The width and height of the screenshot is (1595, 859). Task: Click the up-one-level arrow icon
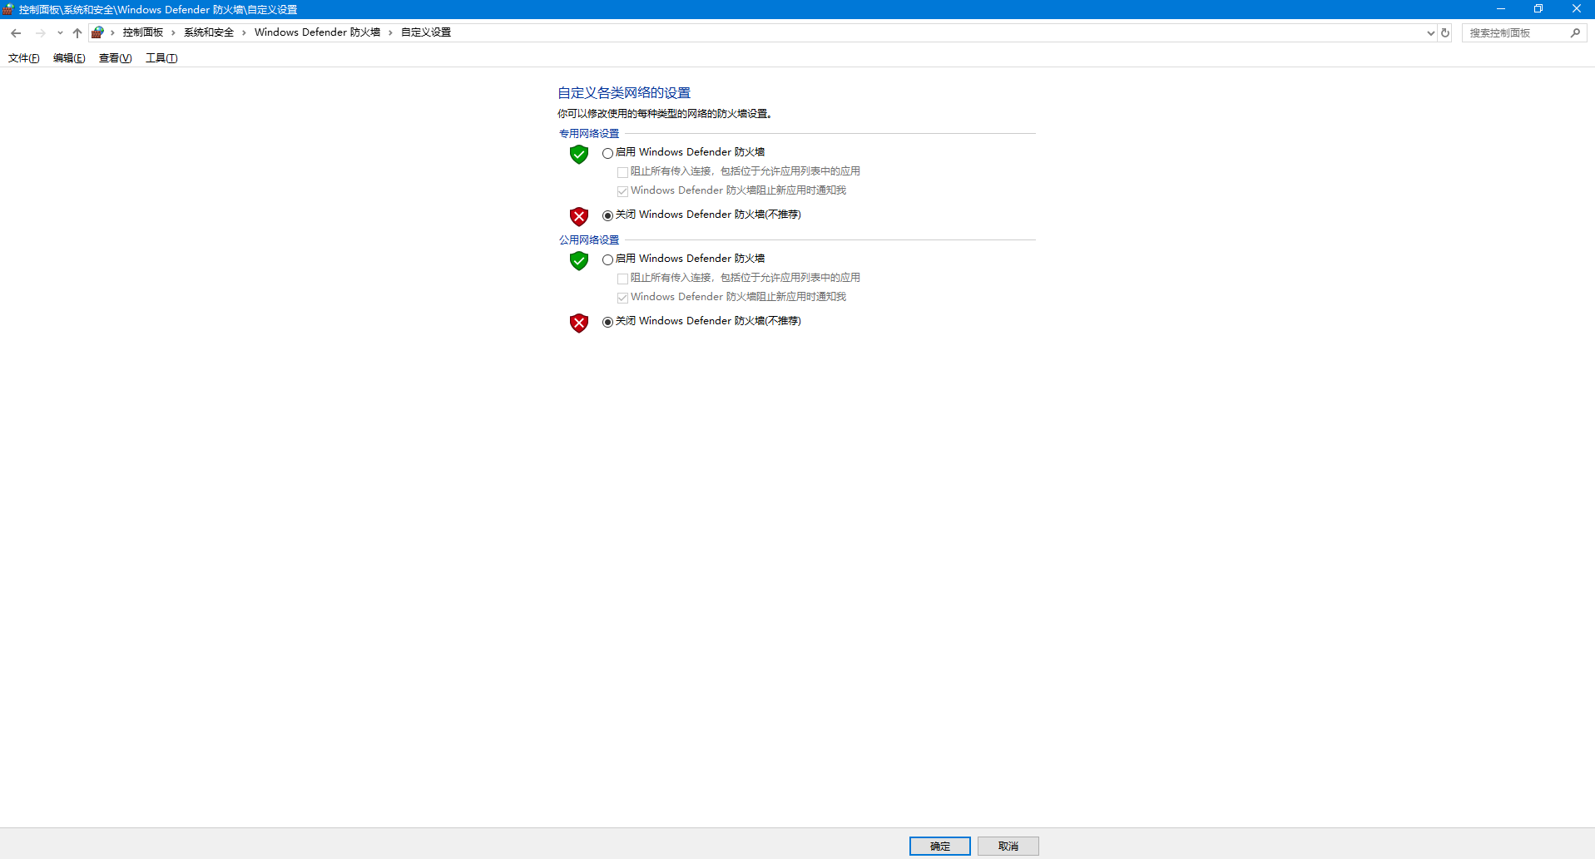(77, 33)
